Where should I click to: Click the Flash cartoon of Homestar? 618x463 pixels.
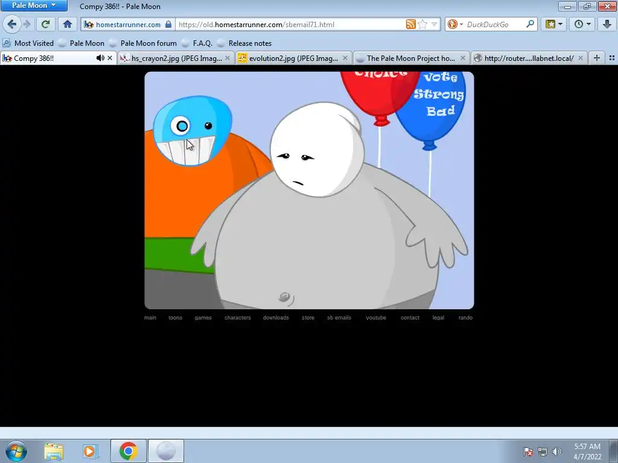point(309,190)
